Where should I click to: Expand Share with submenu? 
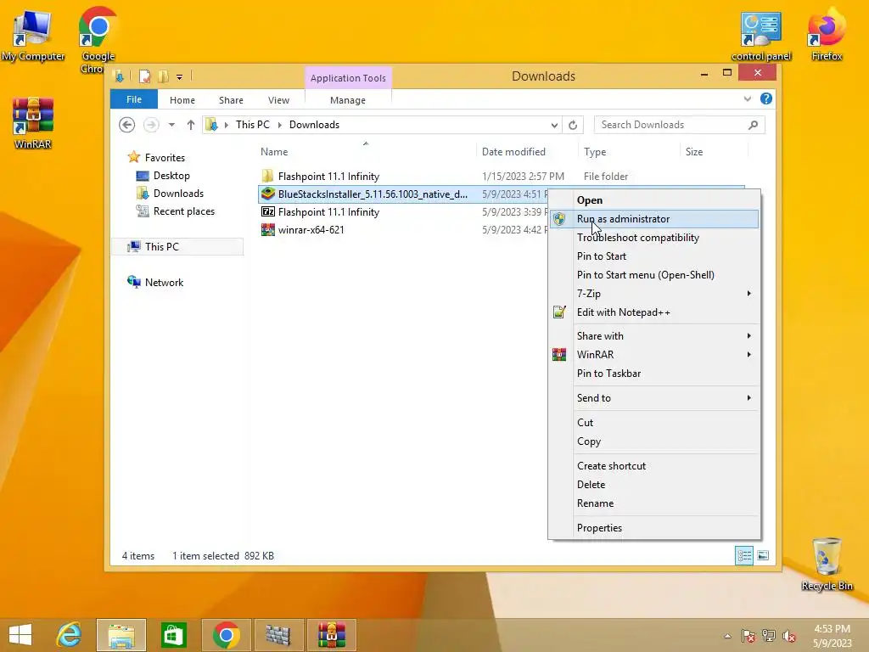point(654,336)
